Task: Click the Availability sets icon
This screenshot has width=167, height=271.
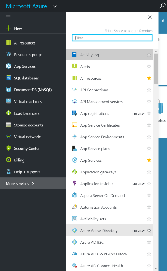Action: [74, 219]
